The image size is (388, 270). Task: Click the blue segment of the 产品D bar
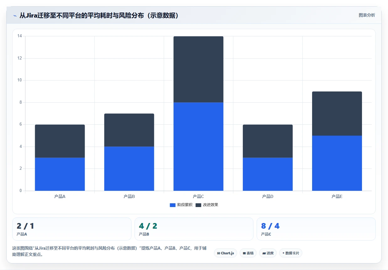(x=268, y=174)
